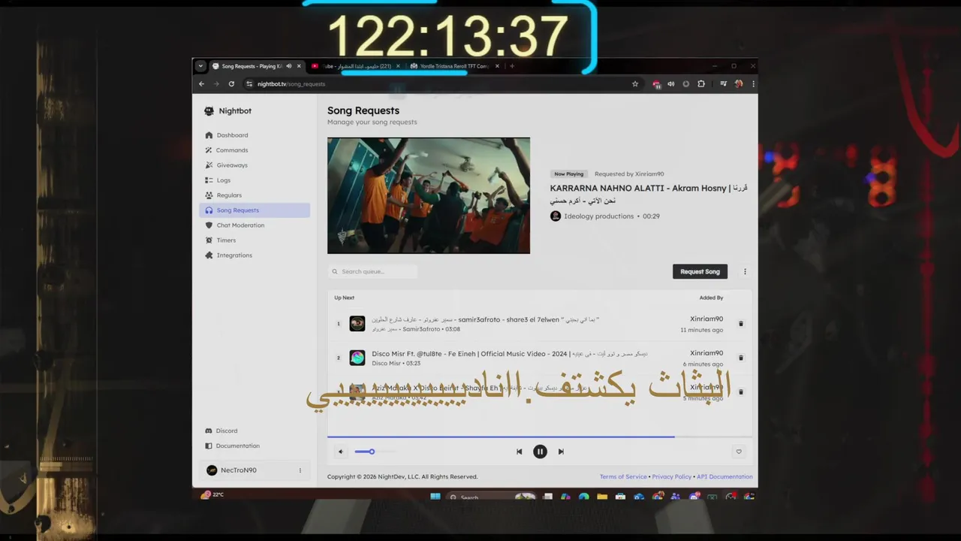Viewport: 961px width, 541px height.
Task: Delete the Disco Misr Fe Eineh song
Action: (x=741, y=358)
